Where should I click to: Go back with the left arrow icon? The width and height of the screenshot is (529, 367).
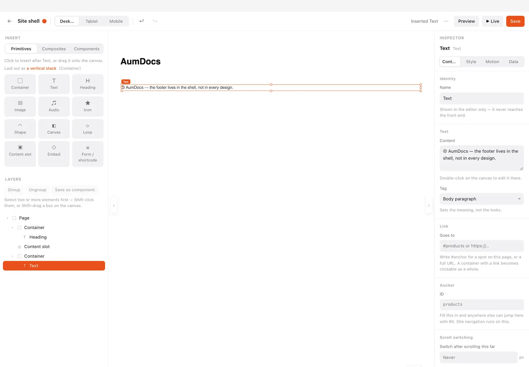tap(10, 21)
